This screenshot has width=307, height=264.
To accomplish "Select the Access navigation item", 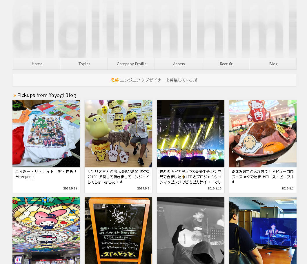I will click(178, 64).
